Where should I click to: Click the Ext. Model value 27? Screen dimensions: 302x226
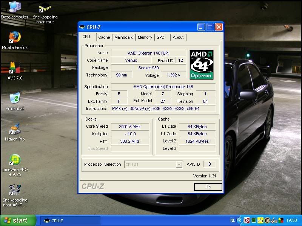(163, 101)
